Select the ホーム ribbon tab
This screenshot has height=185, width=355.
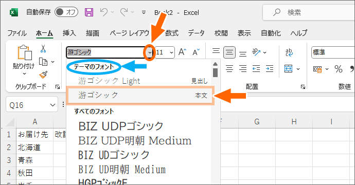[44, 33]
